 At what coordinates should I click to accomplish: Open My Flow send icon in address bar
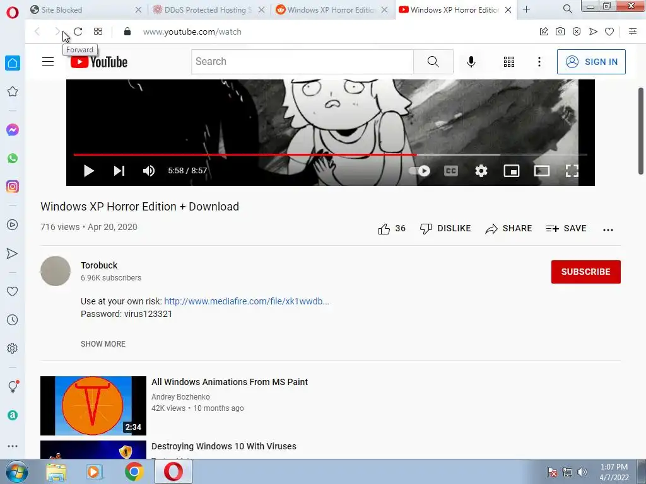(x=593, y=32)
